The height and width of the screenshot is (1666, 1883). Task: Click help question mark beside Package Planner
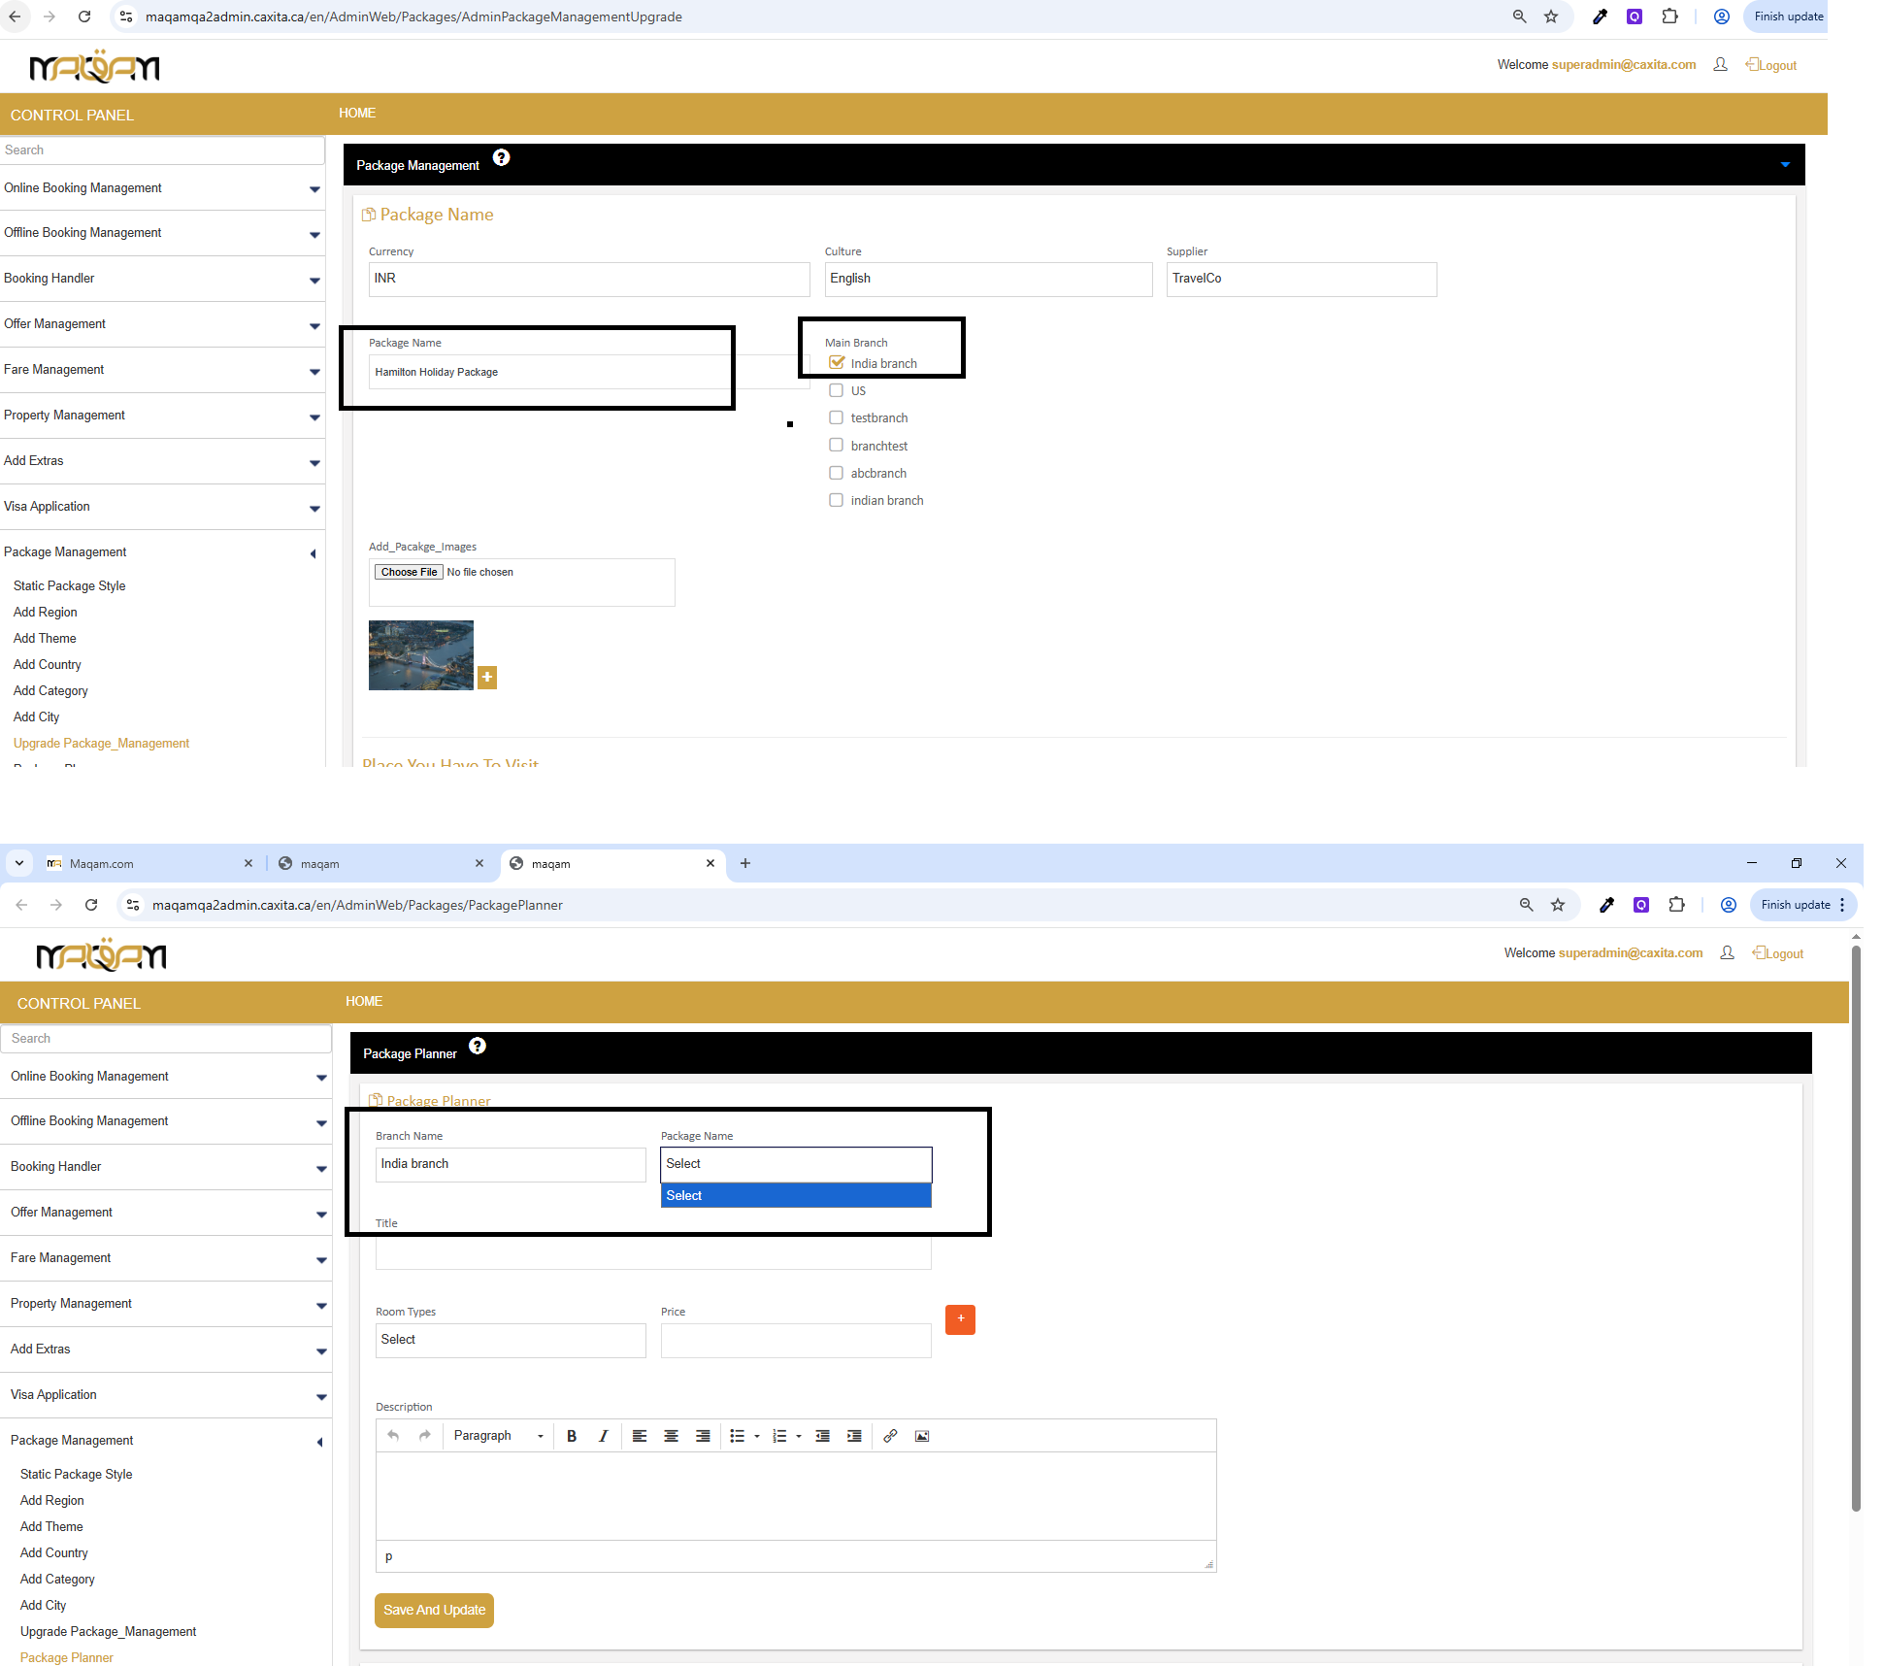point(478,1046)
